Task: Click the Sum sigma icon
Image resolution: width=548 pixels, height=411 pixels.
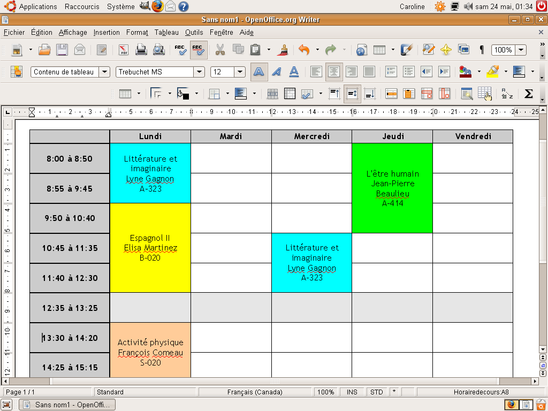Action: (528, 94)
